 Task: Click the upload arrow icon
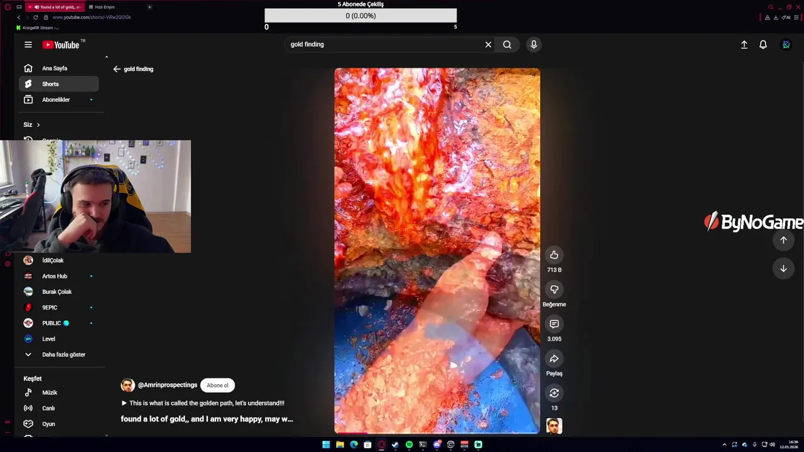744,45
